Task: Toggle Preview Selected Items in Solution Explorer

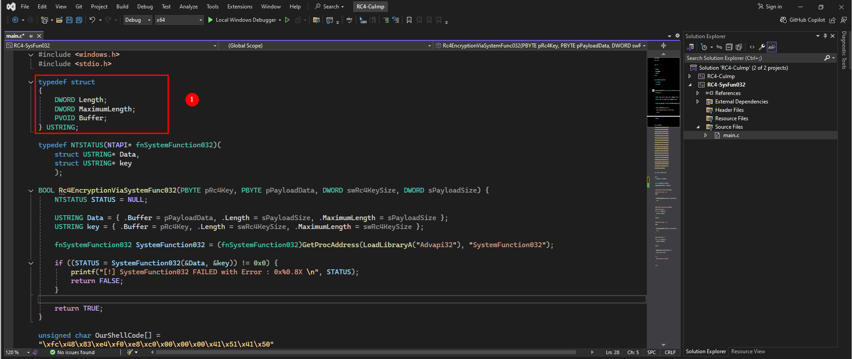Action: [x=772, y=47]
